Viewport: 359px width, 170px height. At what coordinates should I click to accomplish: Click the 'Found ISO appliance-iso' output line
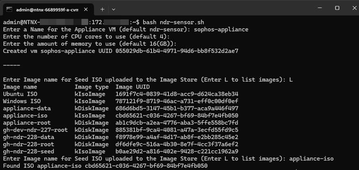[105, 166]
